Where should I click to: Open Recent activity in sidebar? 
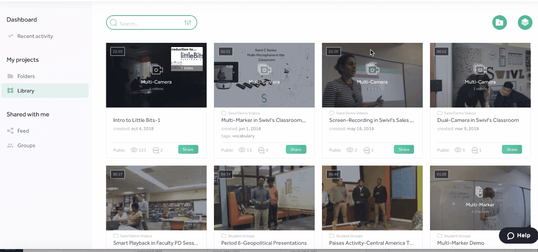tap(35, 36)
